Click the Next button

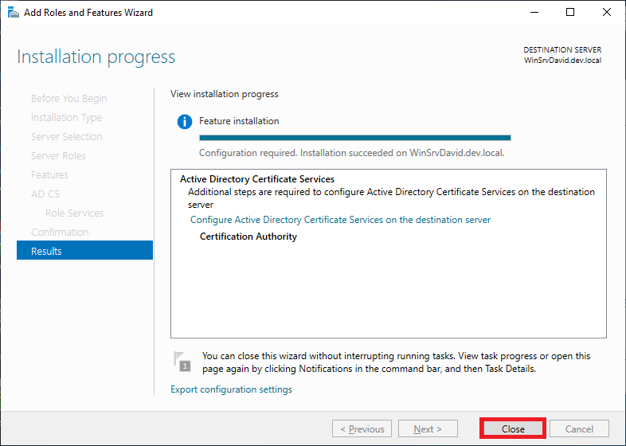coord(428,429)
